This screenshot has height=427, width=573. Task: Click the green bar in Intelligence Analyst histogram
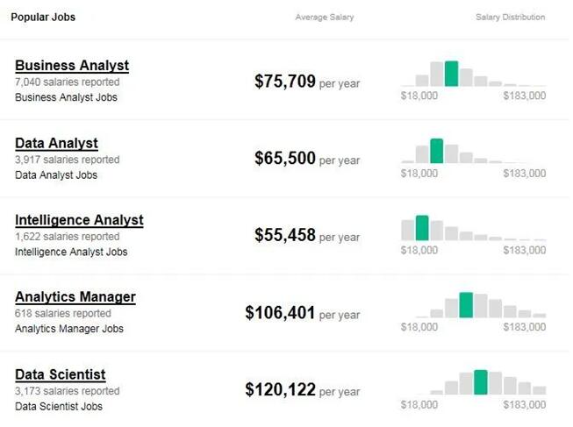pyautogui.click(x=422, y=228)
